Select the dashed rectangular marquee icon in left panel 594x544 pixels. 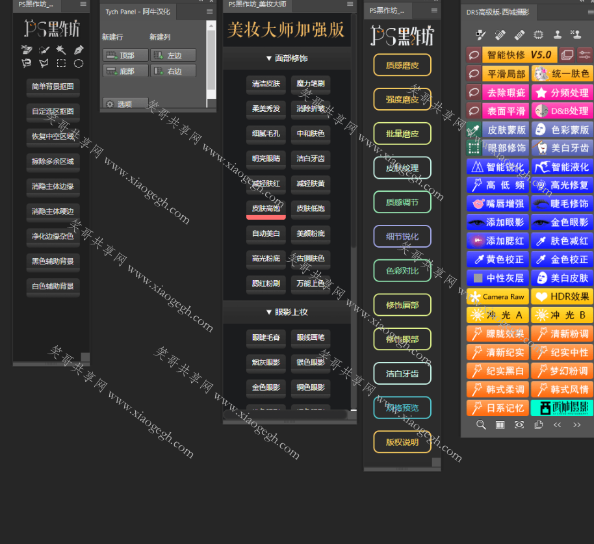pyautogui.click(x=61, y=63)
